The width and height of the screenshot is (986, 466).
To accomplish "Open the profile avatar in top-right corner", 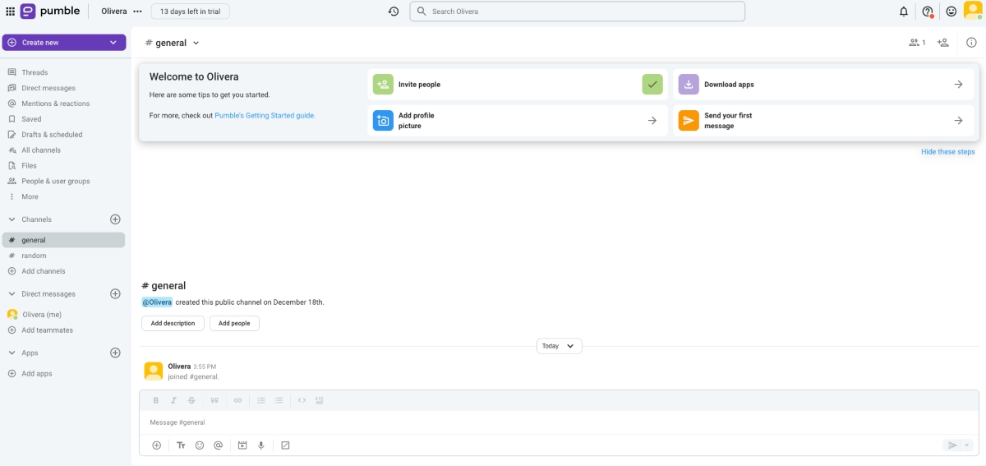I will 972,11.
